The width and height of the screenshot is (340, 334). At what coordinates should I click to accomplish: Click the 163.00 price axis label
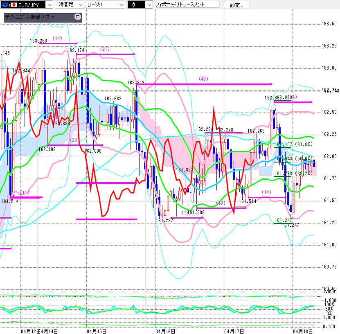point(329,68)
